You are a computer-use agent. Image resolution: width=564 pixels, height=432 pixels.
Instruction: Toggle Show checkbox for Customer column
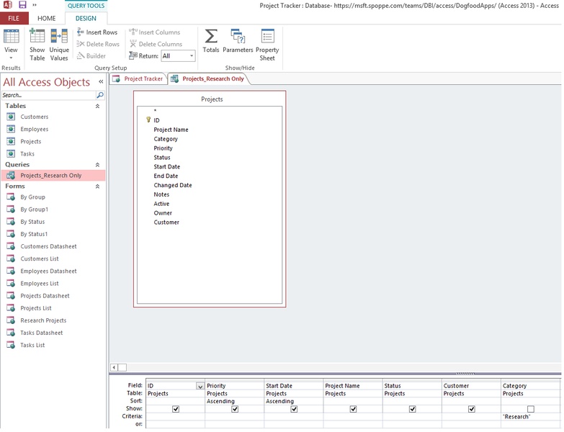tap(472, 409)
